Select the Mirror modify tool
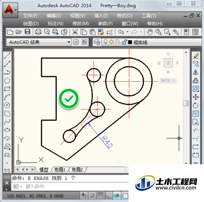 click(x=196, y=72)
